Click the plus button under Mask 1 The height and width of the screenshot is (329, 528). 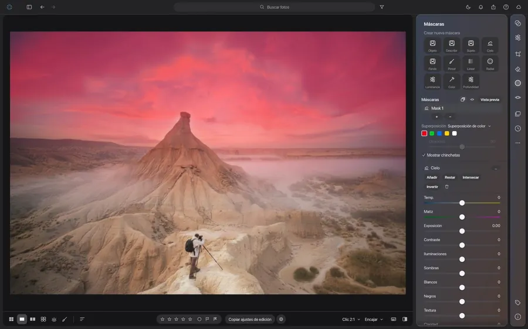tap(436, 117)
